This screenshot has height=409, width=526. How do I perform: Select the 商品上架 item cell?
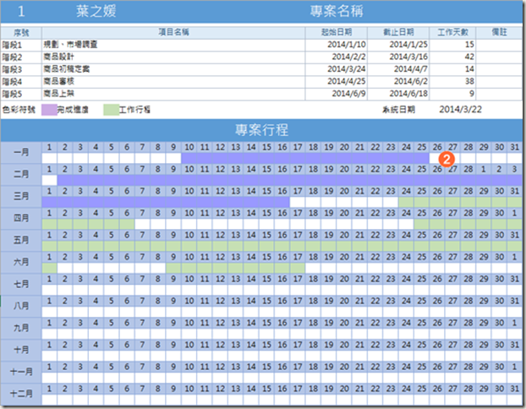pos(173,94)
